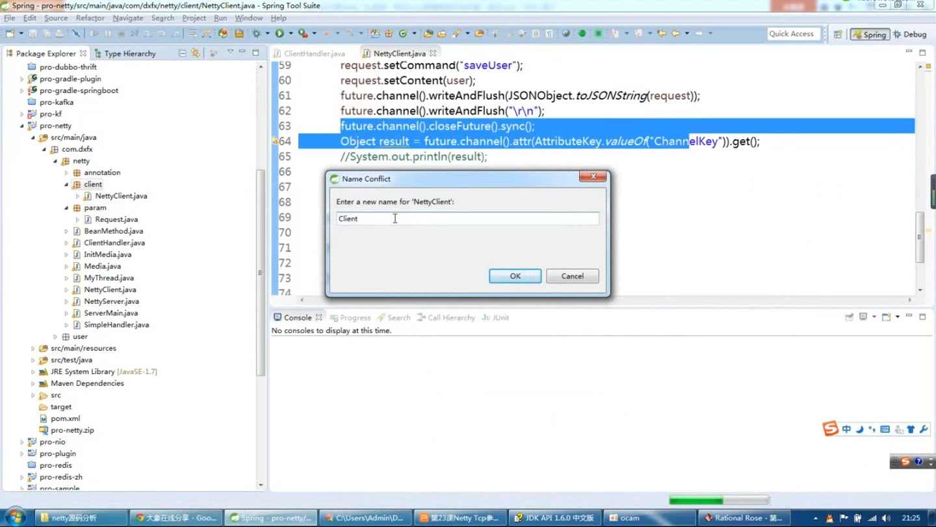Open the Navigate menu
This screenshot has height=527, width=936.
click(127, 18)
